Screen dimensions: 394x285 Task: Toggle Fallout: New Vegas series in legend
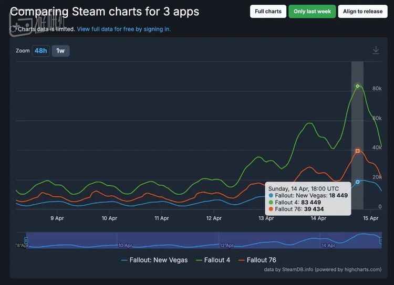coord(154,260)
